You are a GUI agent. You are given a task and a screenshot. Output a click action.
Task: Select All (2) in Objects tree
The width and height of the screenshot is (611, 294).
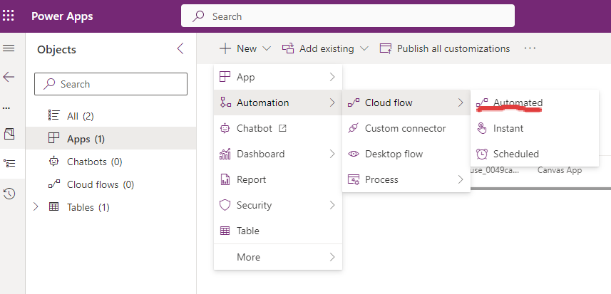[x=111, y=116]
